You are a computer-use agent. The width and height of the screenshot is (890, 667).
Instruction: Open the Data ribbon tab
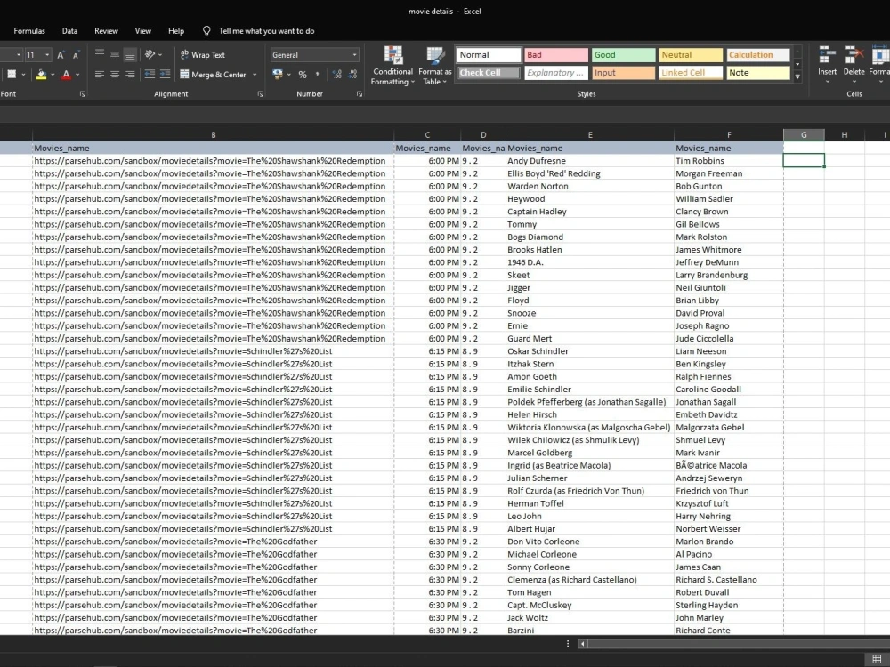[69, 31]
